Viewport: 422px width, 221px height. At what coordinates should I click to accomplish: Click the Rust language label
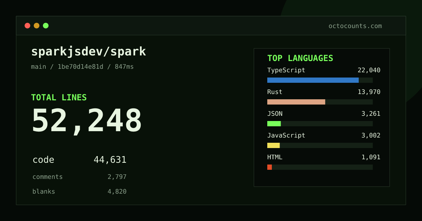(x=275, y=92)
